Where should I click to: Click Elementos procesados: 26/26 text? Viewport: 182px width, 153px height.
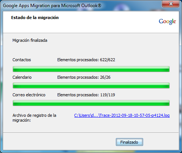point(84,77)
